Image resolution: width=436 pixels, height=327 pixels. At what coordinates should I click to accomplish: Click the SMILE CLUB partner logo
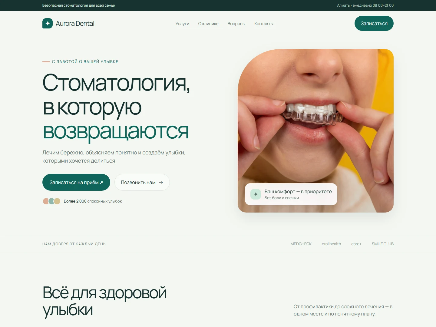[x=383, y=244]
